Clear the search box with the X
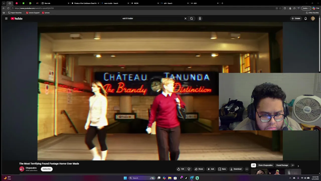The height and width of the screenshot is (181, 321). (186, 18)
